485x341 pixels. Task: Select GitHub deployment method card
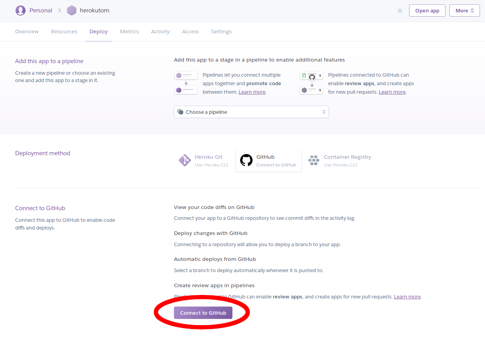(268, 160)
